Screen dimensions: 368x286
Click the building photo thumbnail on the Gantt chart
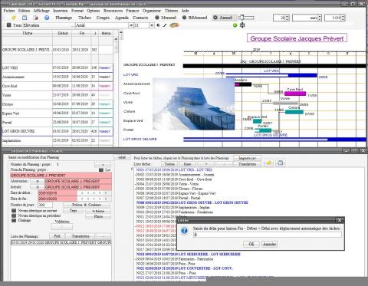(193, 104)
